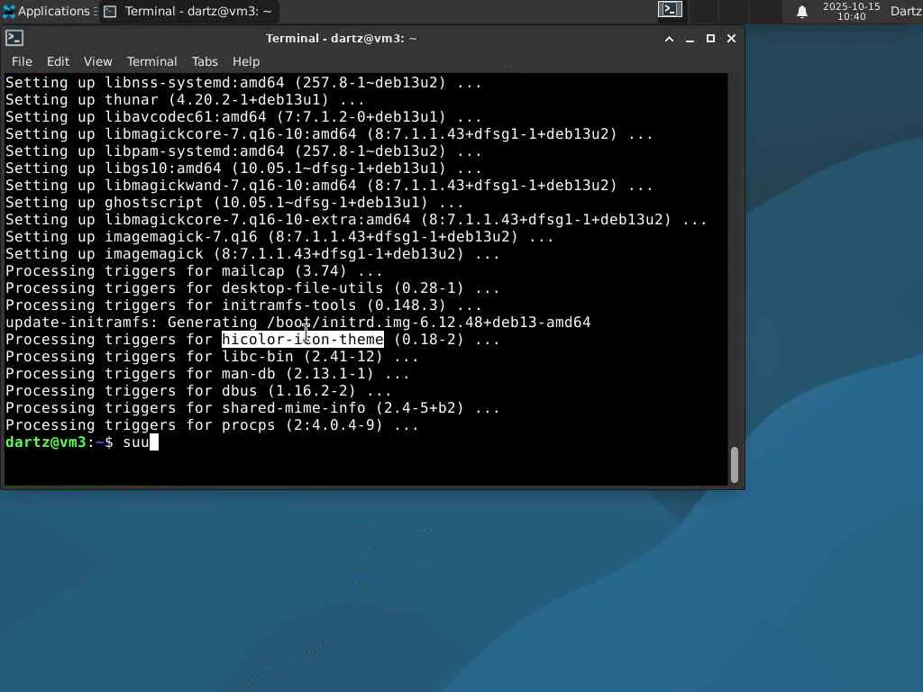The image size is (923, 692).
Task: Click the 'Setting up libavcodec61' line
Action: tap(243, 117)
